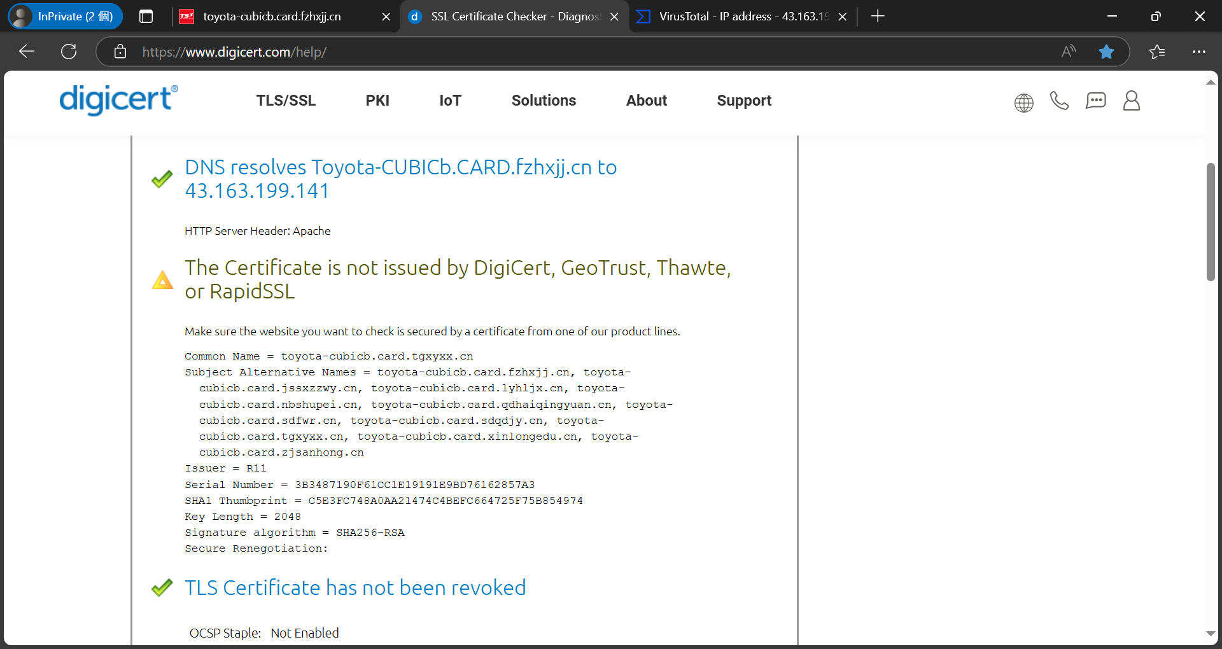The width and height of the screenshot is (1222, 649).
Task: Click the scrollbar up arrow
Action: tap(1211, 82)
